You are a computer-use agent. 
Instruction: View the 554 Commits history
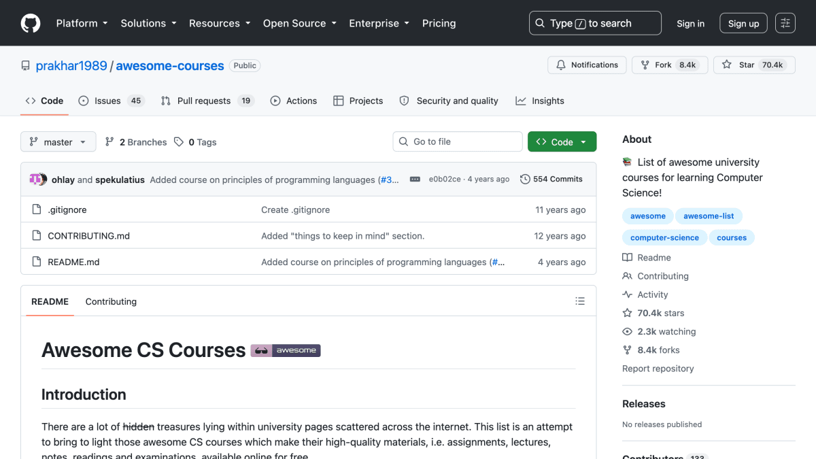point(551,180)
